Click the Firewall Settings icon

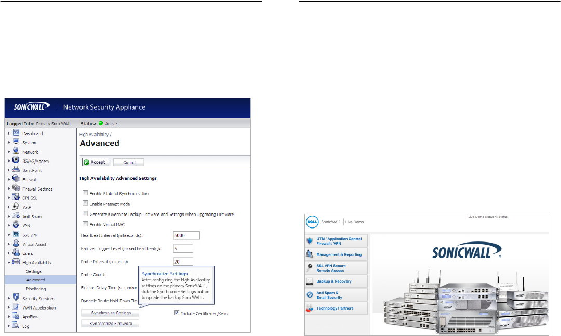[16, 187]
